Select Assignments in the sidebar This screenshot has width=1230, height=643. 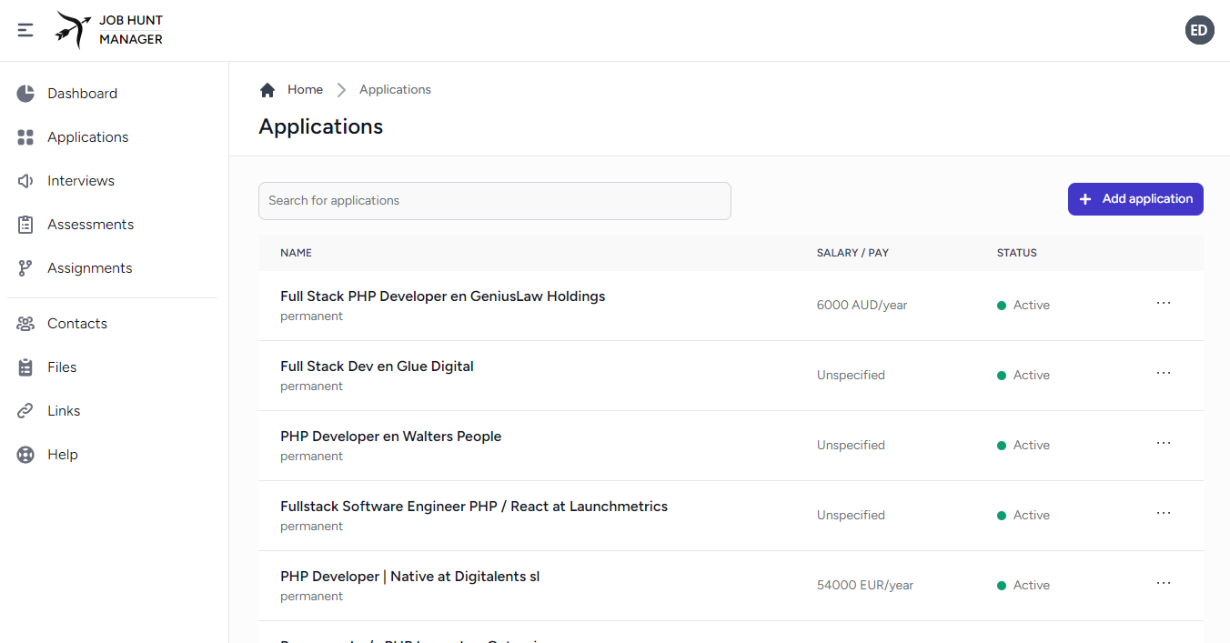[114, 268]
